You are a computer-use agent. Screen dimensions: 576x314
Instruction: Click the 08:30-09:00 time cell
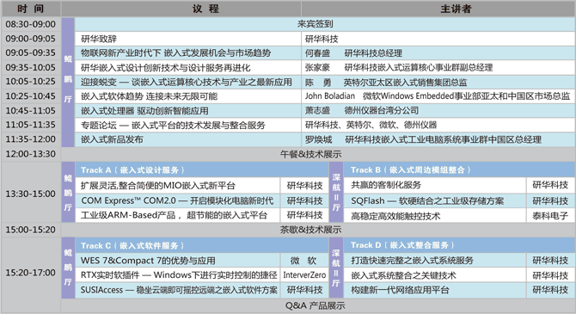point(31,24)
